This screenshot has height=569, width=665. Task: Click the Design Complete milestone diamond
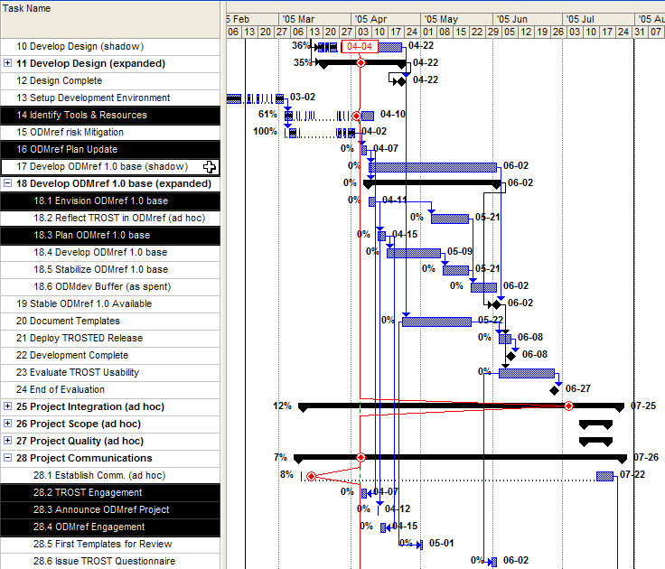click(x=400, y=81)
